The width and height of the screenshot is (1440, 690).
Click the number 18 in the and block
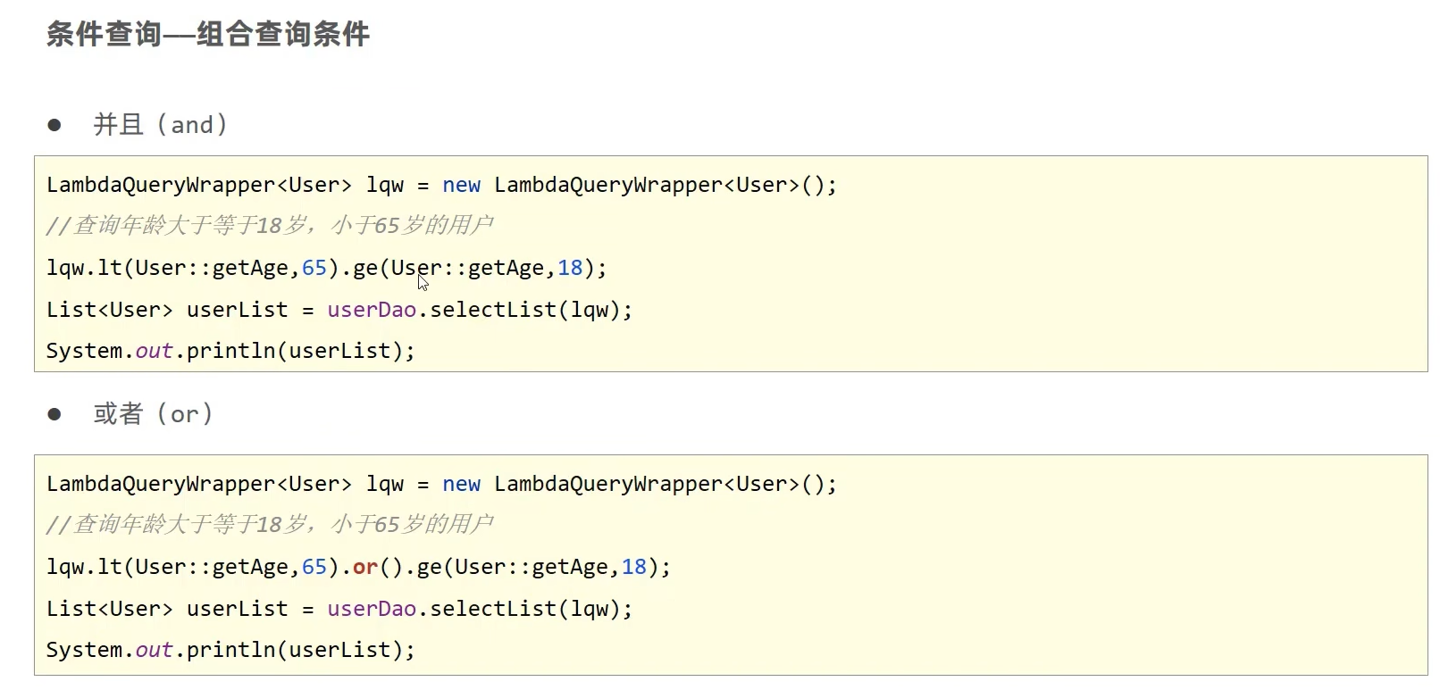coord(570,269)
